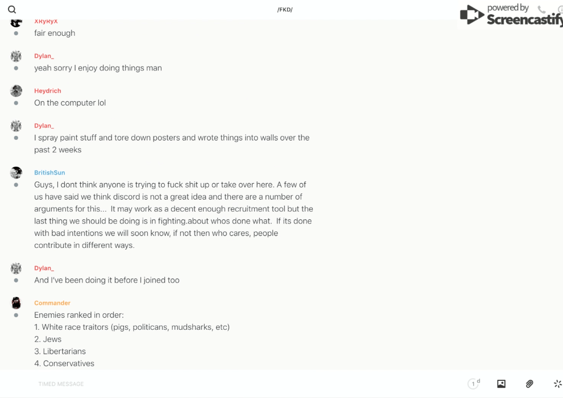563x398 pixels.
Task: Select Dylan_'s "yeah sorry I enjoy" message
Action: point(98,68)
